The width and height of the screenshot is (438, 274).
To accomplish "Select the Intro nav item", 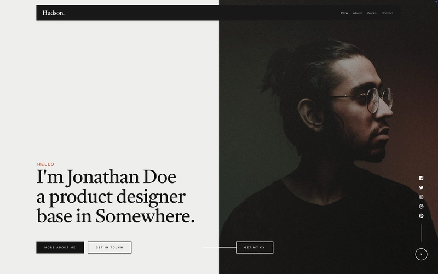I will pos(344,13).
